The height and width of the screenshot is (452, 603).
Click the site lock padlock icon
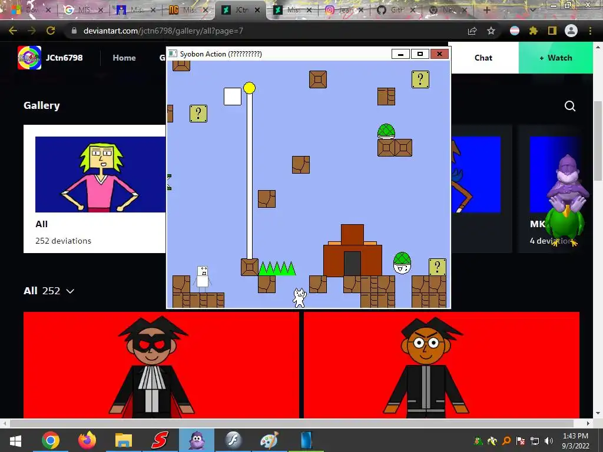[74, 31]
